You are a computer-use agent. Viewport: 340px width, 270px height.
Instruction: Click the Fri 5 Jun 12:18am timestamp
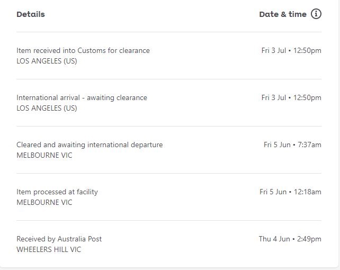pos(290,192)
